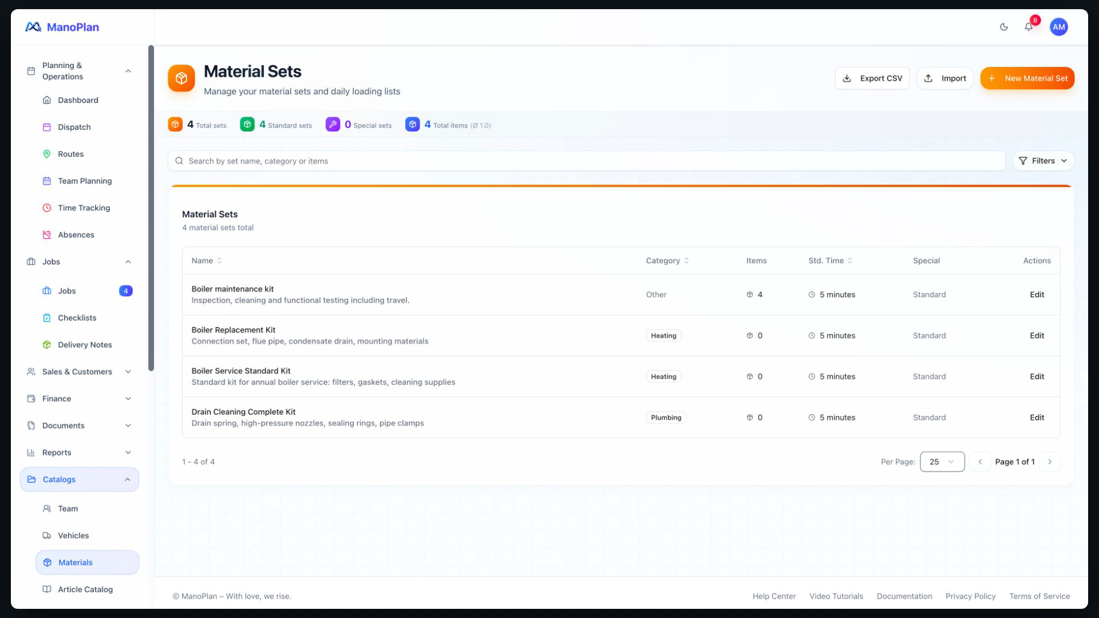The height and width of the screenshot is (618, 1099).
Task: Select Article Catalog menu item
Action: click(x=86, y=589)
